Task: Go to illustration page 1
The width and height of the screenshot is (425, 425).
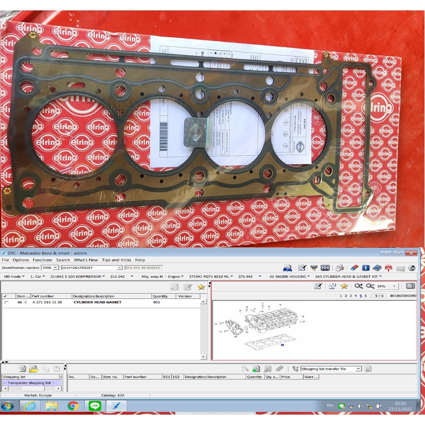Action: (x=341, y=296)
